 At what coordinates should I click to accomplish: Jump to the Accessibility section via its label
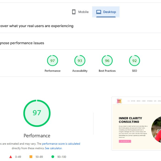tap(80, 71)
